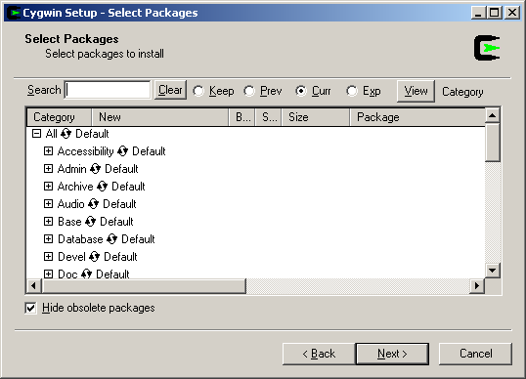Select the Exp radio button
Screen dimensions: 526x379
click(352, 91)
